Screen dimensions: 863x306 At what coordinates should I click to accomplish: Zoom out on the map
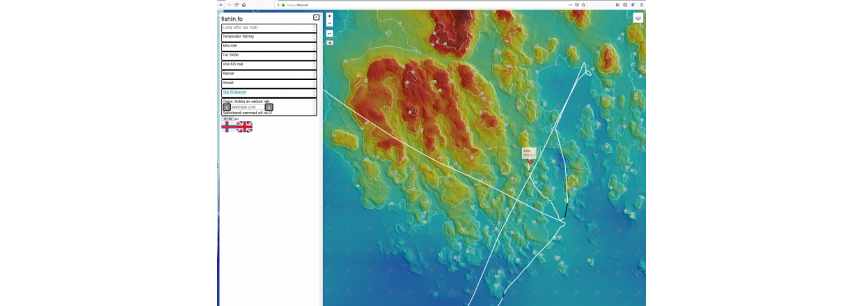click(x=329, y=24)
